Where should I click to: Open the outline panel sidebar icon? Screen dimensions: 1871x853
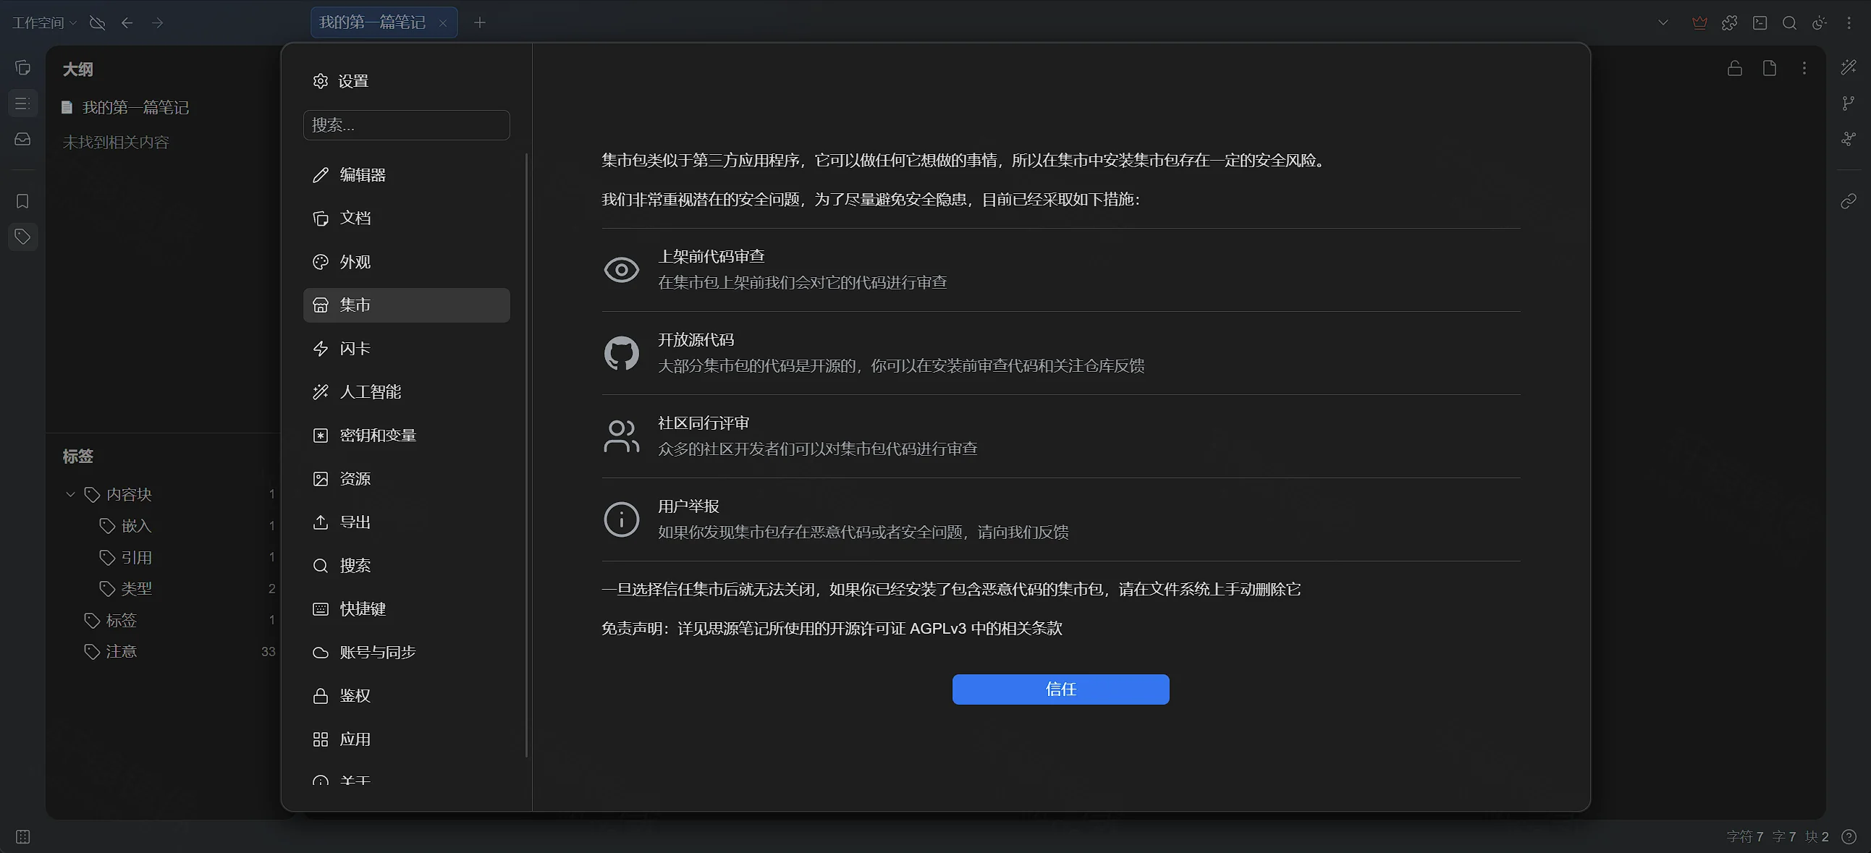(22, 103)
